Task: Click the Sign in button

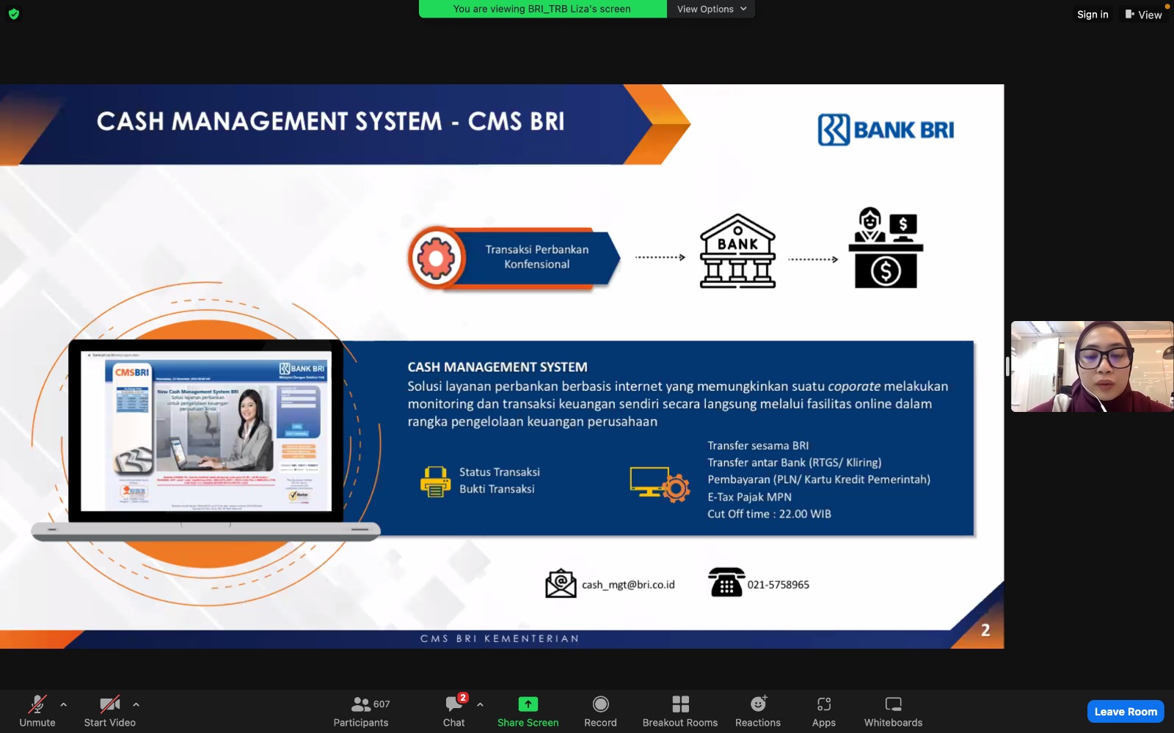Action: click(1092, 15)
